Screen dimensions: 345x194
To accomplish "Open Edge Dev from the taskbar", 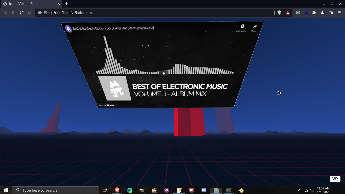I will coord(130,190).
